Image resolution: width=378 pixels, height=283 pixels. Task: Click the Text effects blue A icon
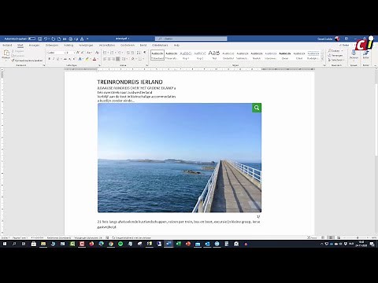[80, 59]
